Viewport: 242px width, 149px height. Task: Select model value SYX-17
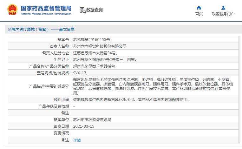80,73
